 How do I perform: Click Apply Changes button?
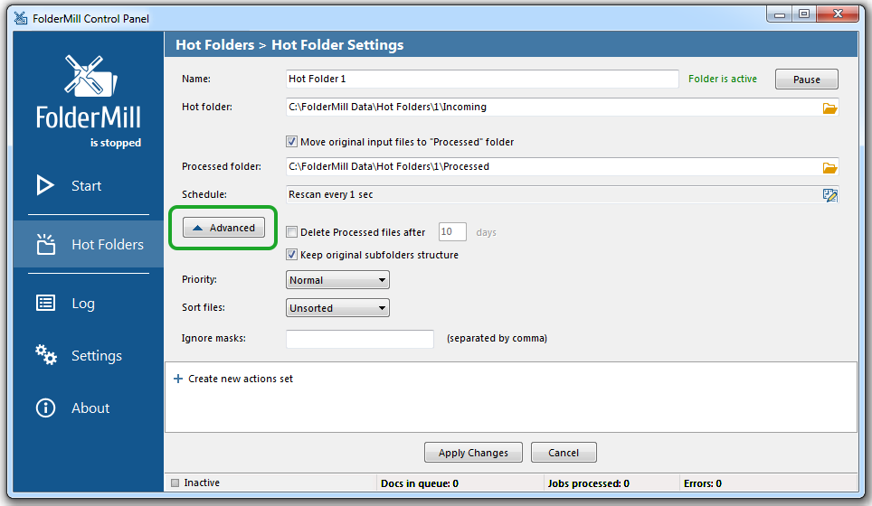(x=473, y=453)
